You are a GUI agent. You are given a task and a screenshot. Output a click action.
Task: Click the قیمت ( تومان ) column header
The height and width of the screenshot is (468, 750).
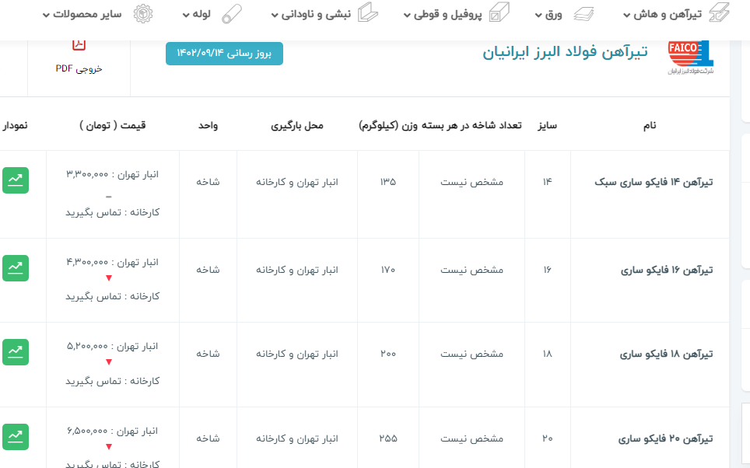113,125
